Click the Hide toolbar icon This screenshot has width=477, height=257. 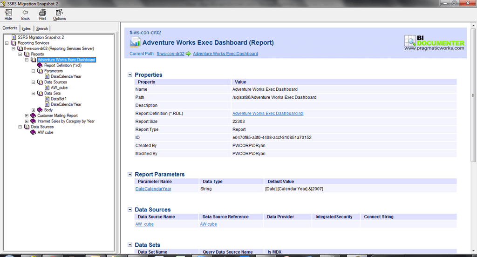8,13
